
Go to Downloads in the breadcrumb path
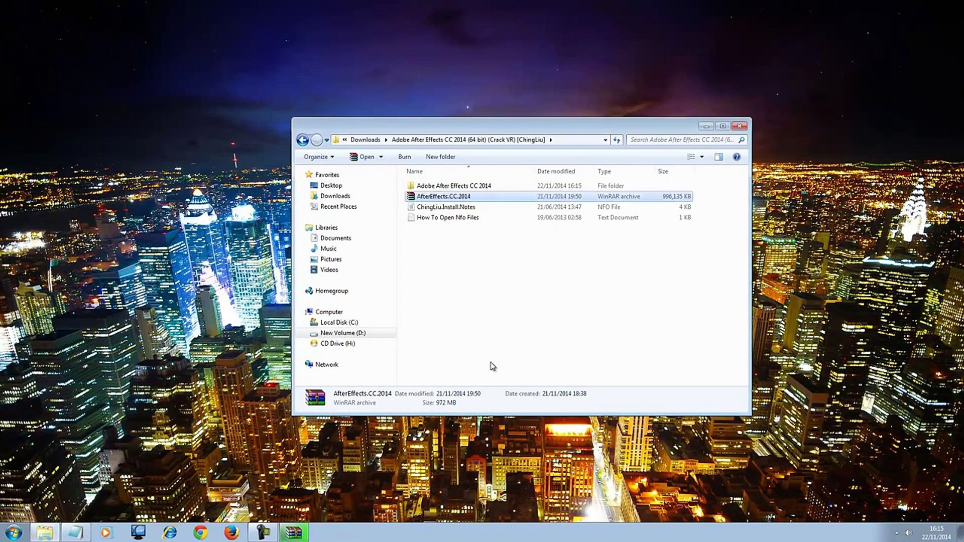tap(365, 140)
